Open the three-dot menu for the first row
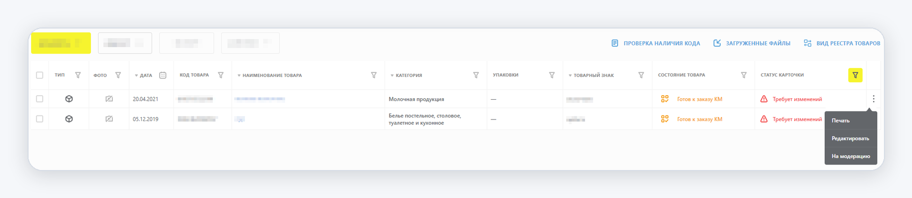 [x=873, y=99]
